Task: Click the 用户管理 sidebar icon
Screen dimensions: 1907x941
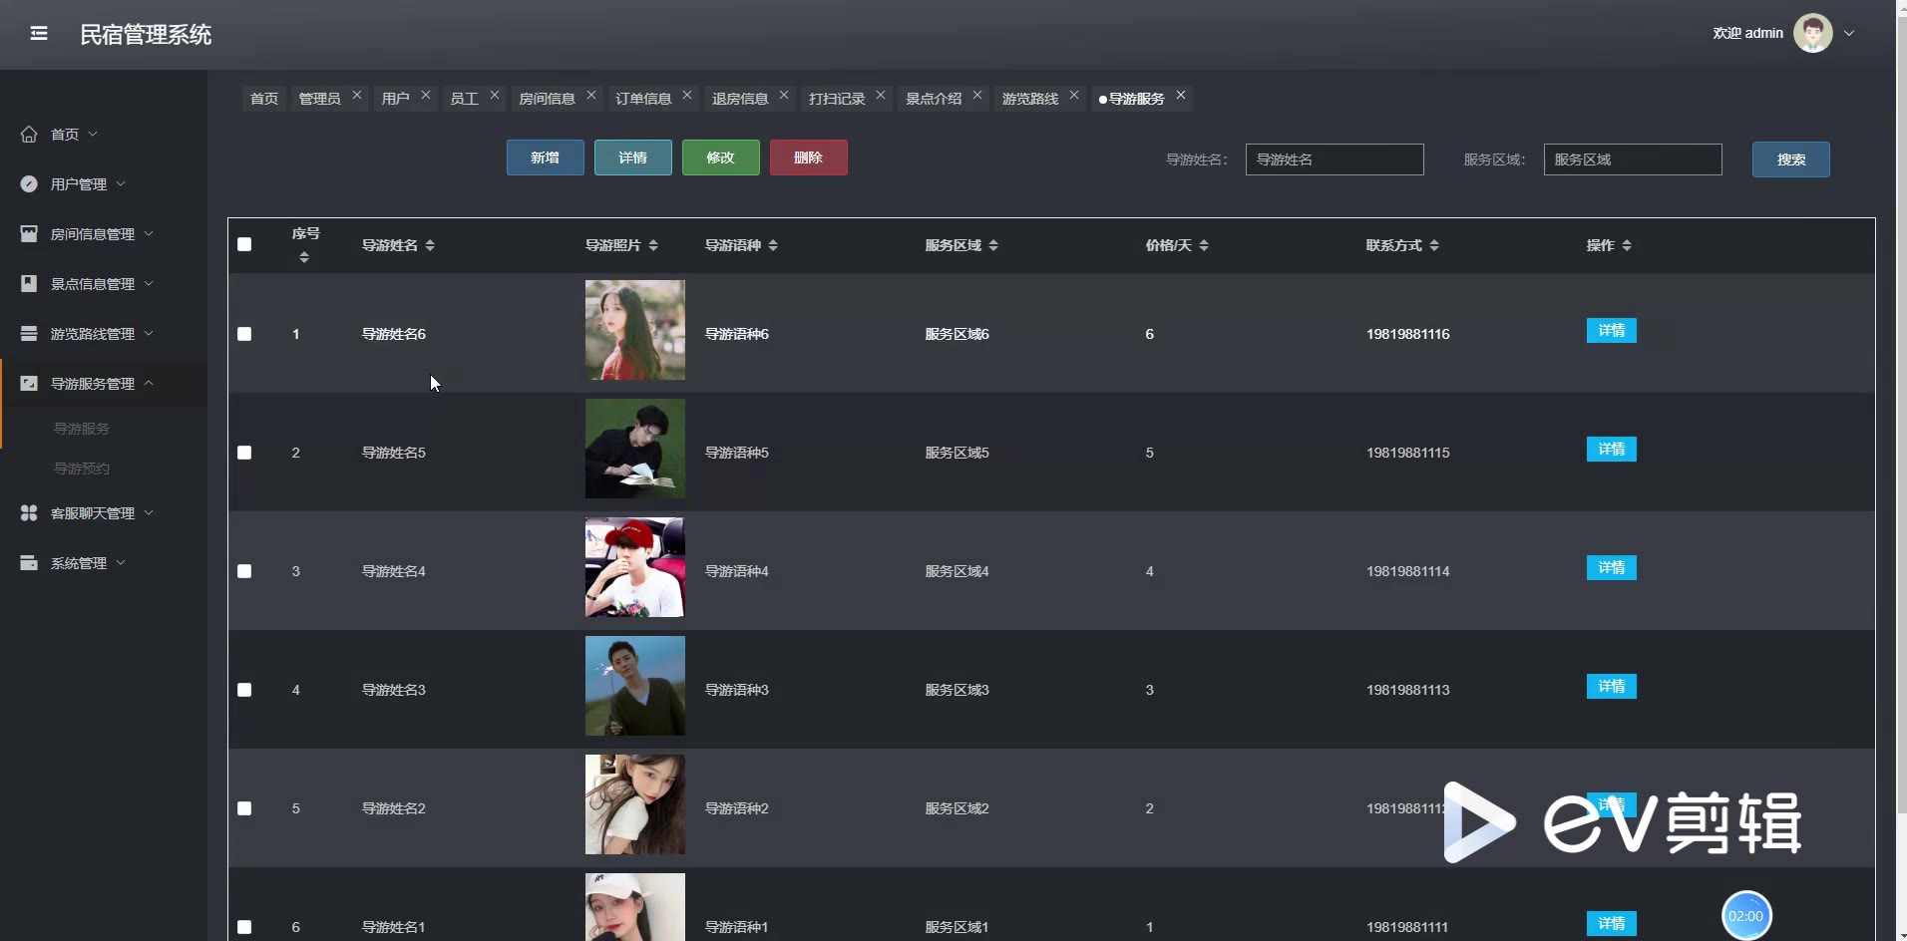Action: pos(29,183)
